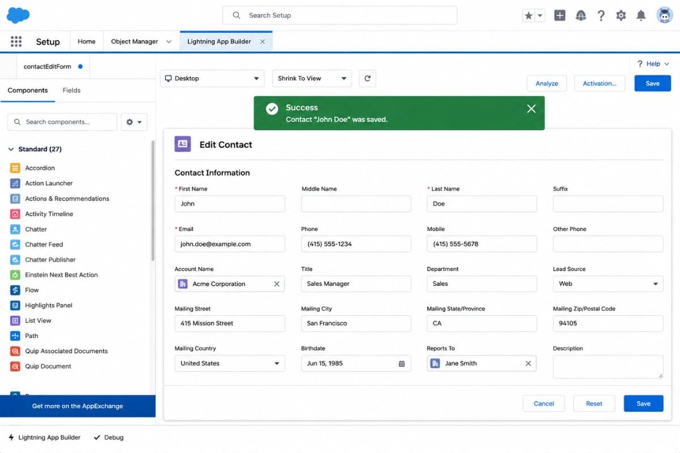Click the Email input field
This screenshot has height=453, width=680.
(x=229, y=244)
